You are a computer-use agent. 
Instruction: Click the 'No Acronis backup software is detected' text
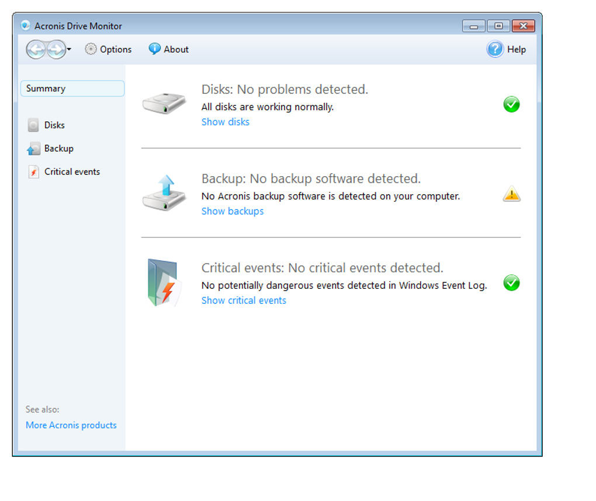pyautogui.click(x=331, y=196)
